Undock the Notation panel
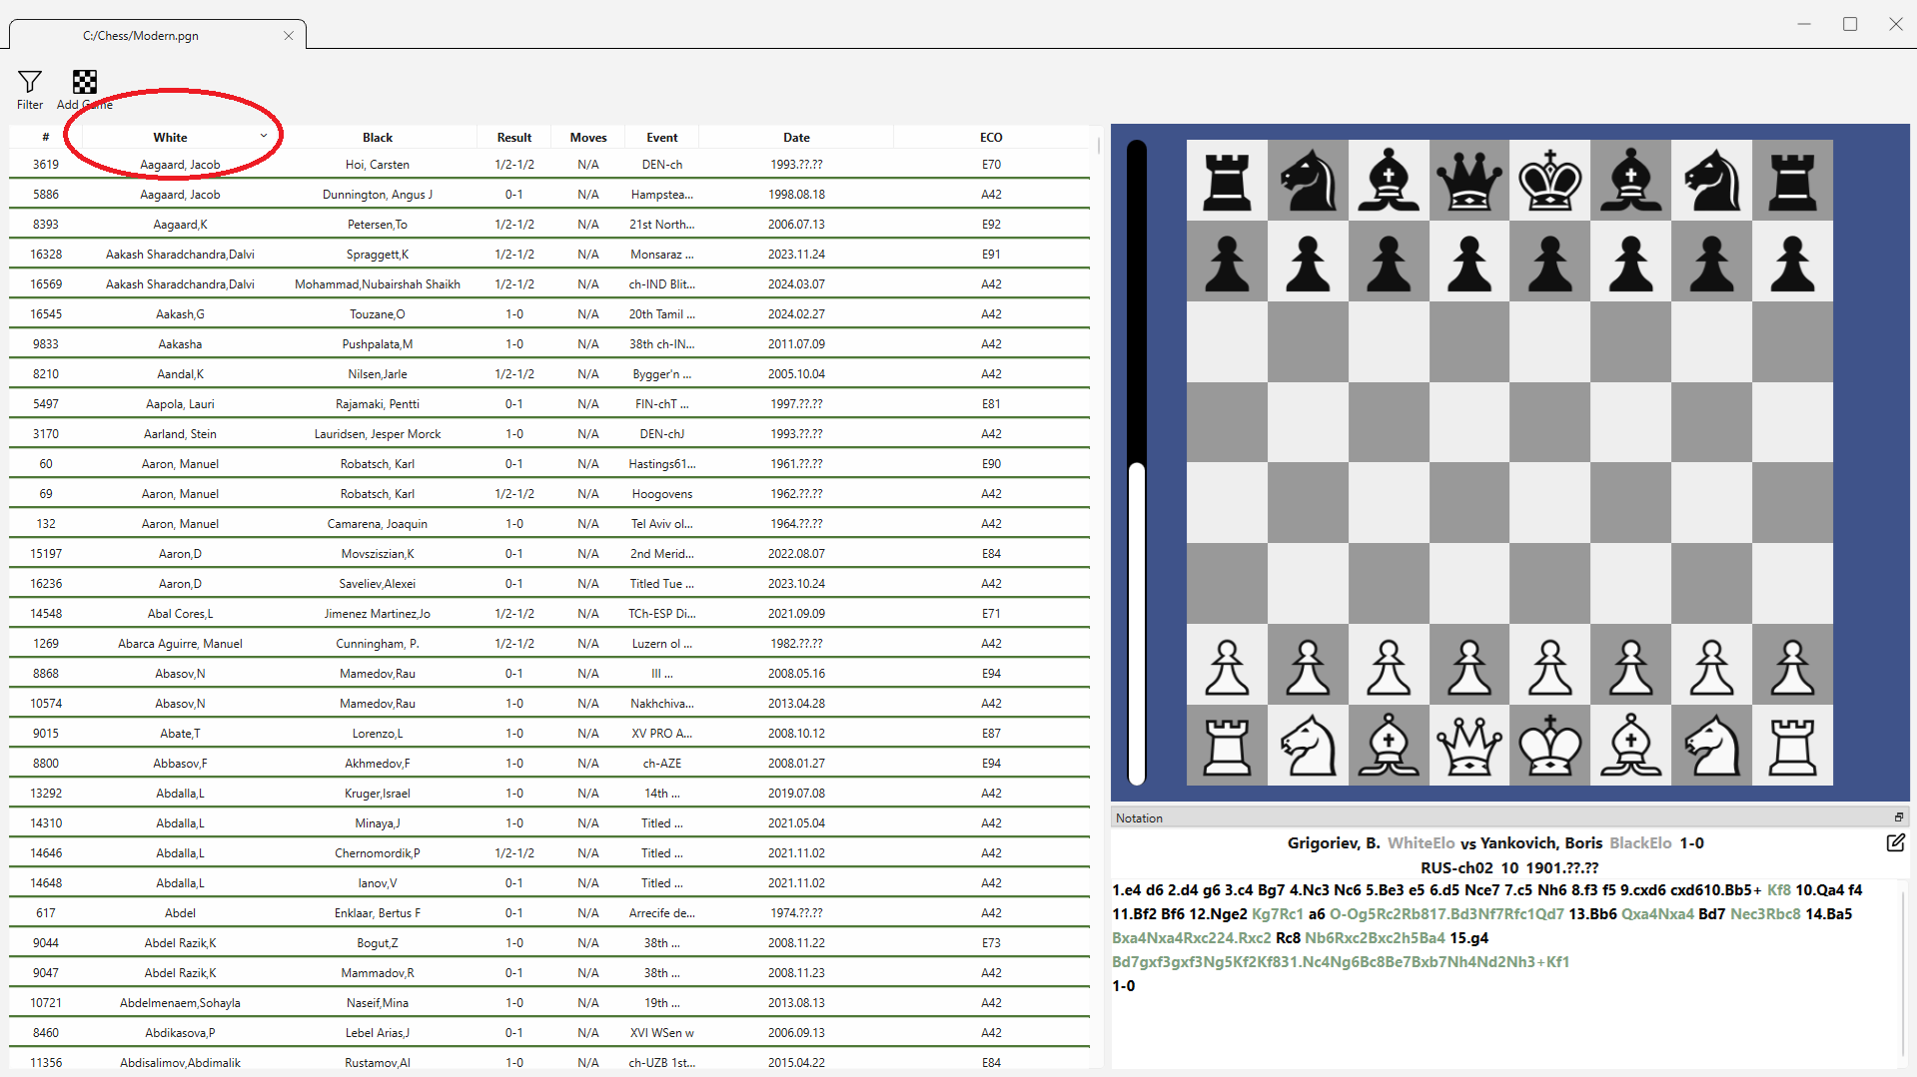The image size is (1917, 1077). (1899, 817)
